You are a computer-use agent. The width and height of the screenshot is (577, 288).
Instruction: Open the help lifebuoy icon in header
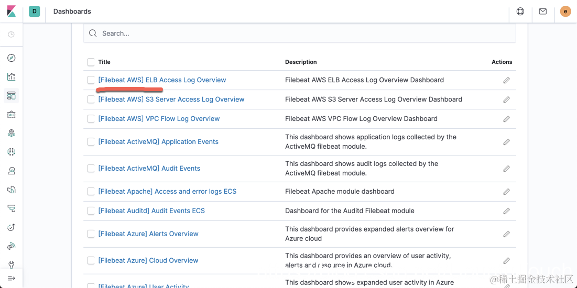[x=520, y=12]
